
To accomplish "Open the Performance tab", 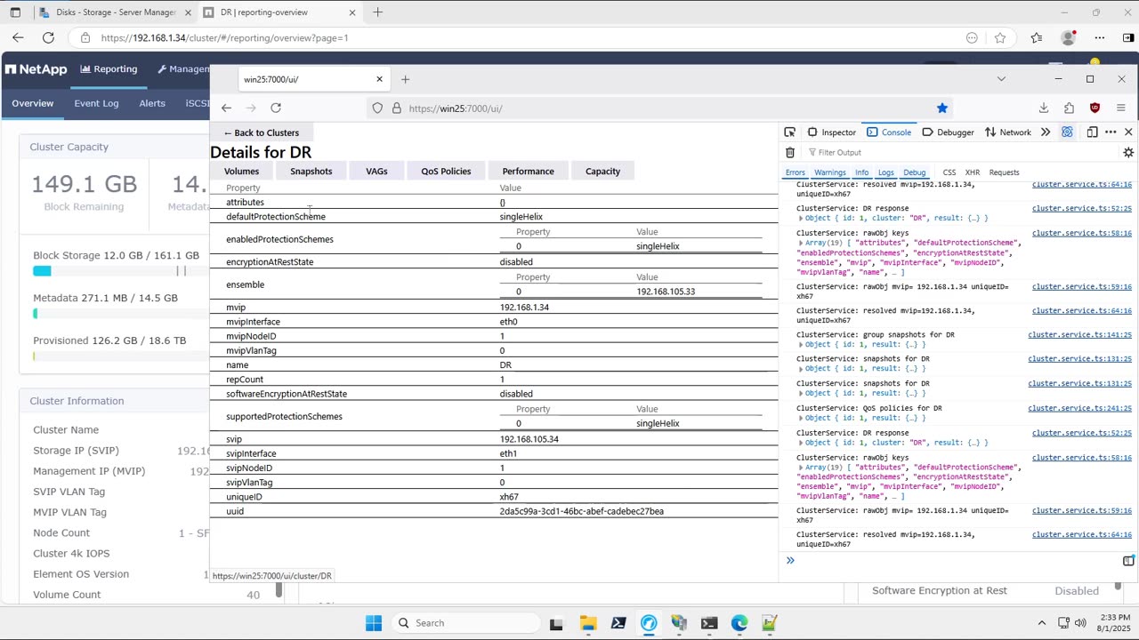I will pos(528,172).
